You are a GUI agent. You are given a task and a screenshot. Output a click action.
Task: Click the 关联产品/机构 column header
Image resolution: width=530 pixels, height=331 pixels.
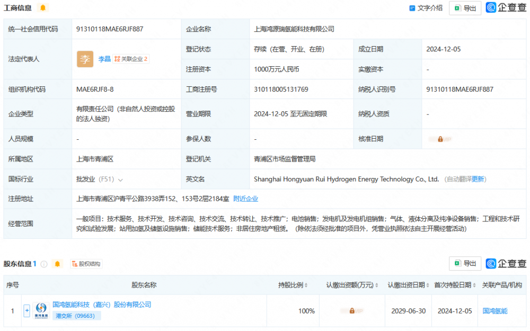click(502, 285)
